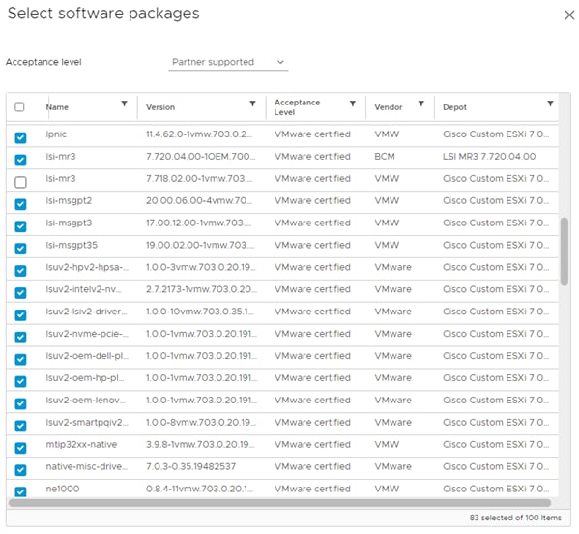
Task: Uncheck the lsuv2-nvme-pcie checkbox
Action: click(20, 337)
